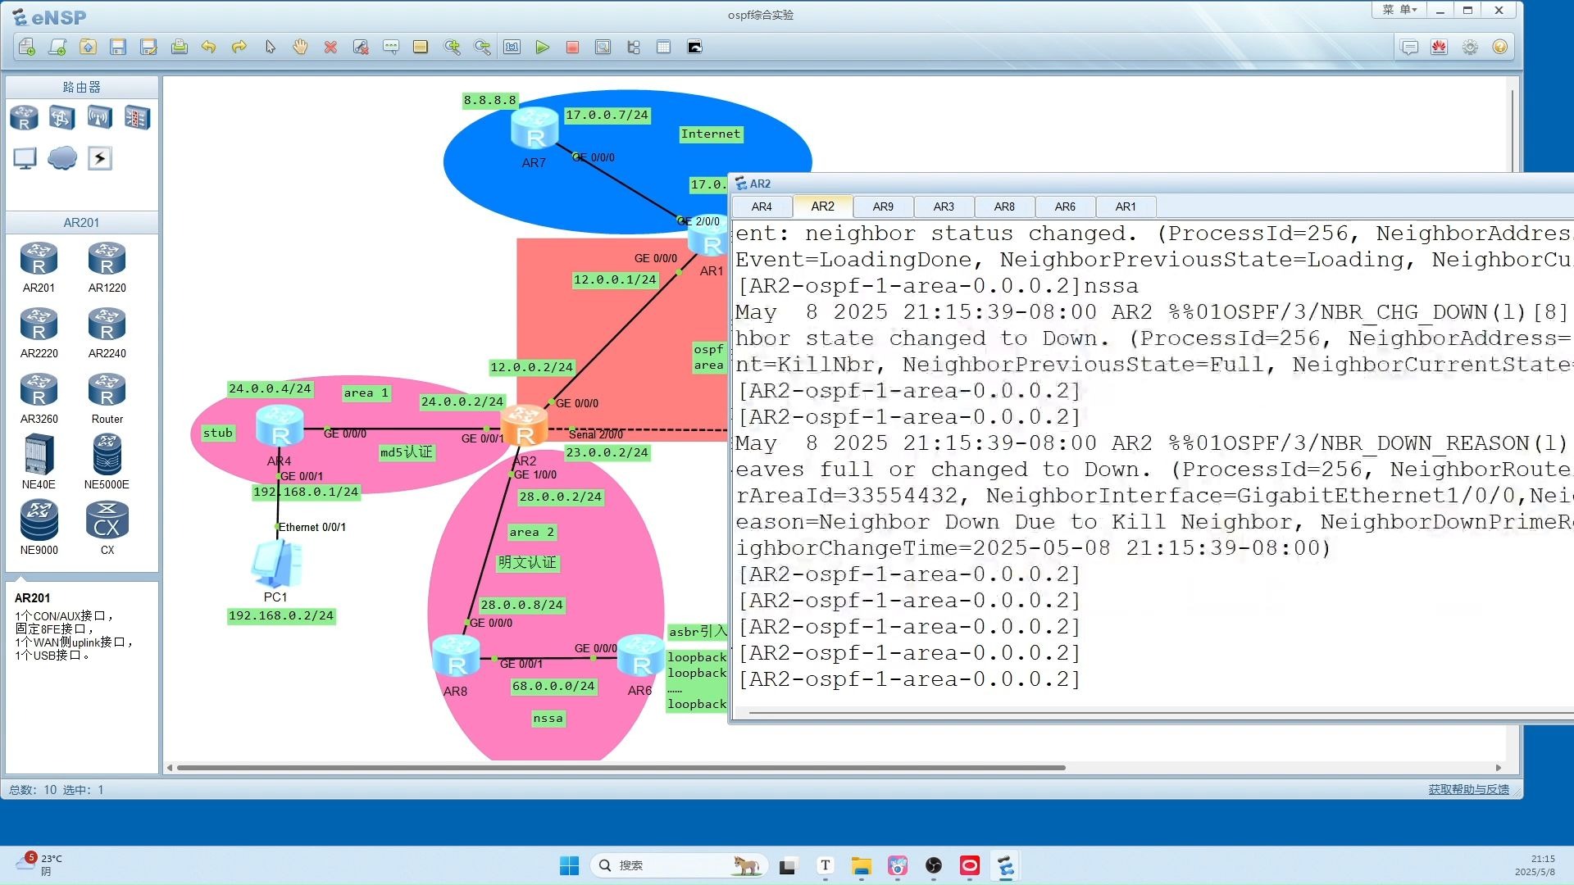Select the hand pan tool
Screen dimensions: 1574x885
pyautogui.click(x=300, y=48)
